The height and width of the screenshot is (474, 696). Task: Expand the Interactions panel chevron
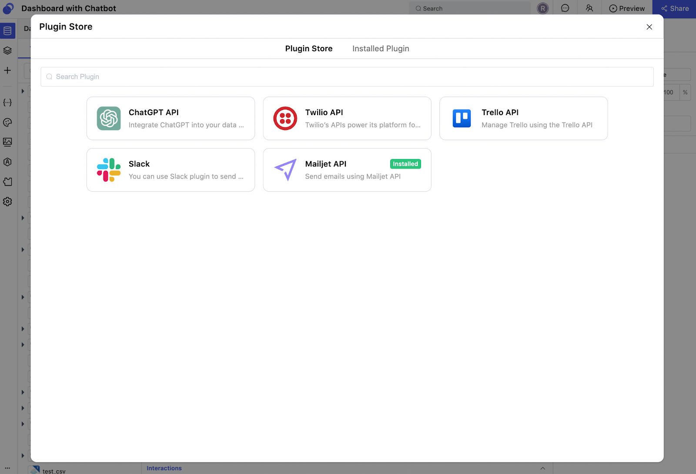point(543,468)
